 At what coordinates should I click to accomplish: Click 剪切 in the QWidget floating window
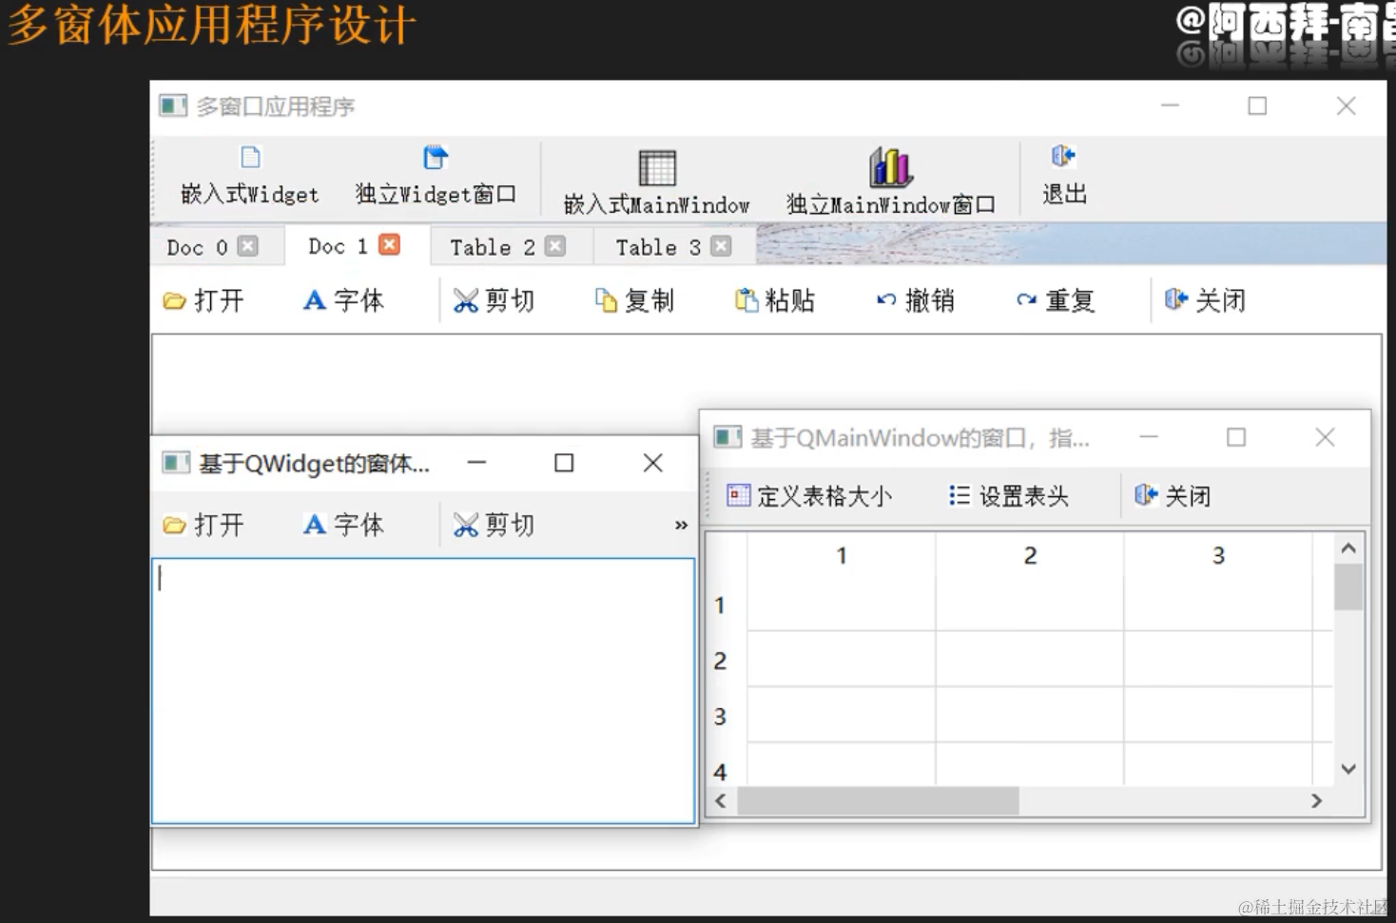click(x=494, y=525)
